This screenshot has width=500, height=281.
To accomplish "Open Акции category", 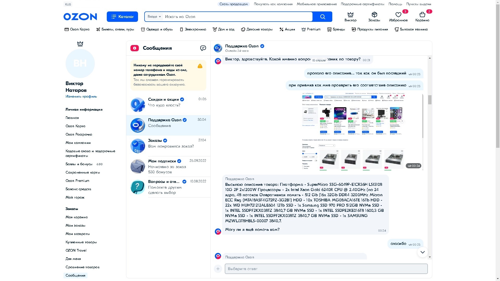I will tap(287, 29).
